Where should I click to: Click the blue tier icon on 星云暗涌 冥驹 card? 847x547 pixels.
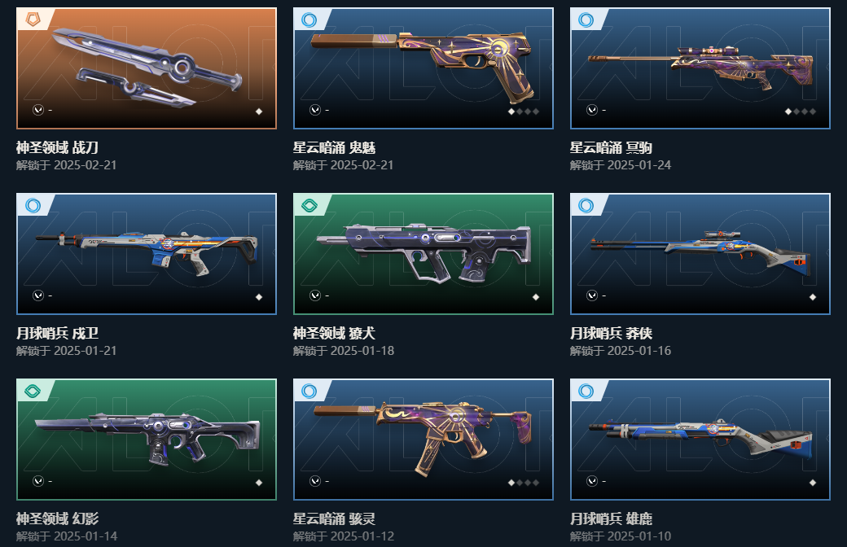[586, 20]
